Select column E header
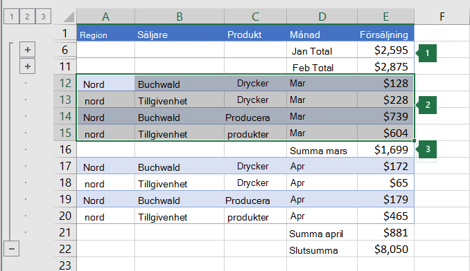This screenshot has width=470, height=271. [385, 17]
